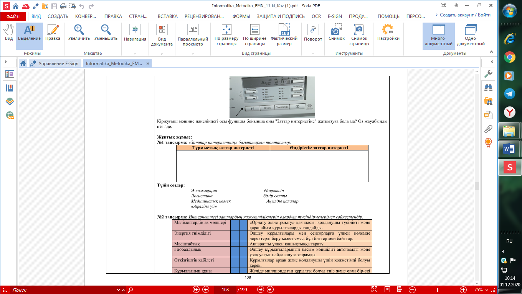Open Настройки settings gear in ribbon
This screenshot has height=294, width=522.
pos(388,33)
